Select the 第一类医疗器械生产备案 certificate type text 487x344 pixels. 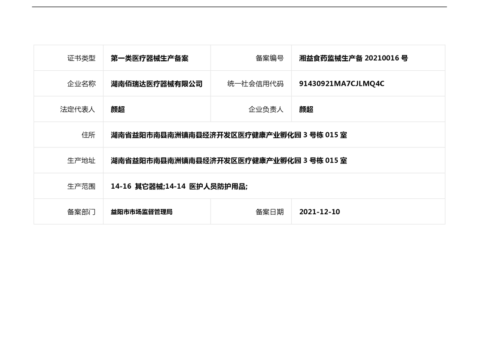click(149, 58)
